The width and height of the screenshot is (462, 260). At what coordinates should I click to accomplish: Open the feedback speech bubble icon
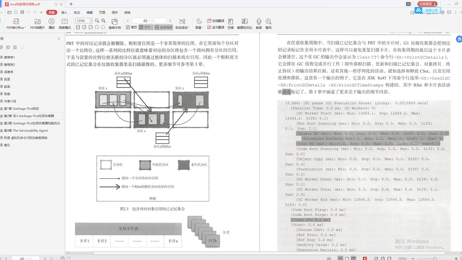point(449,12)
